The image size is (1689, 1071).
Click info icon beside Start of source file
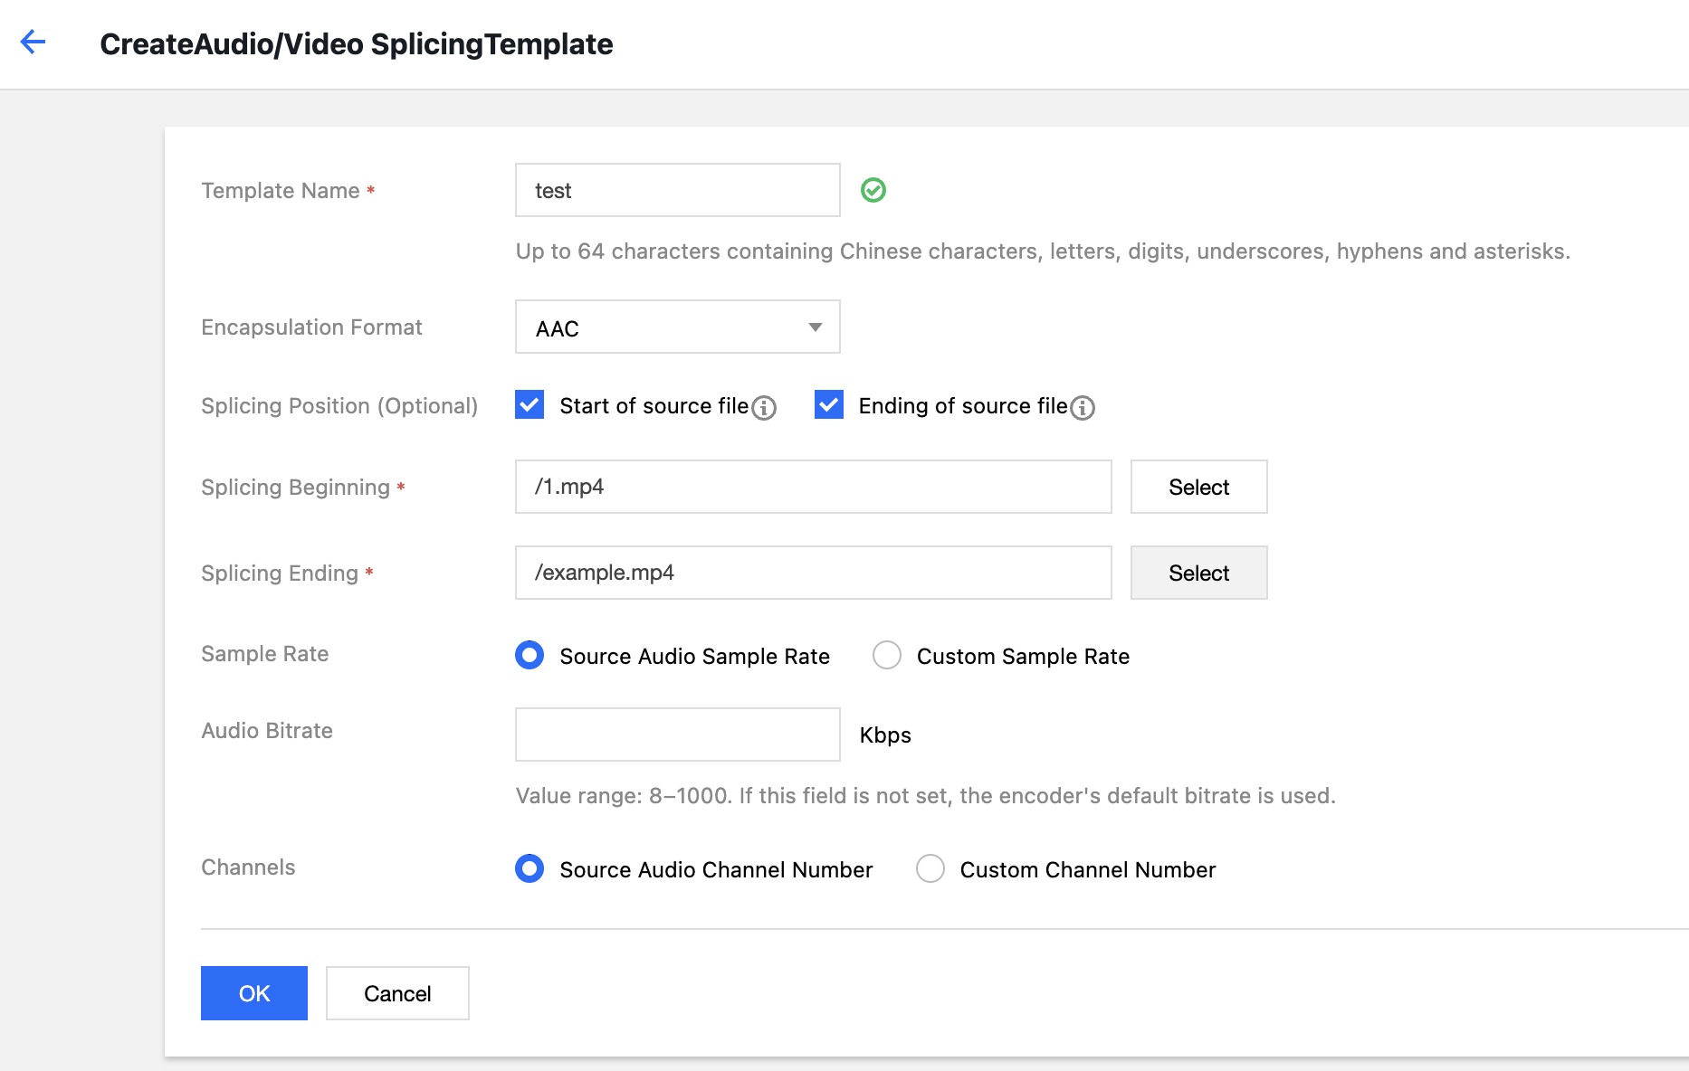(764, 408)
